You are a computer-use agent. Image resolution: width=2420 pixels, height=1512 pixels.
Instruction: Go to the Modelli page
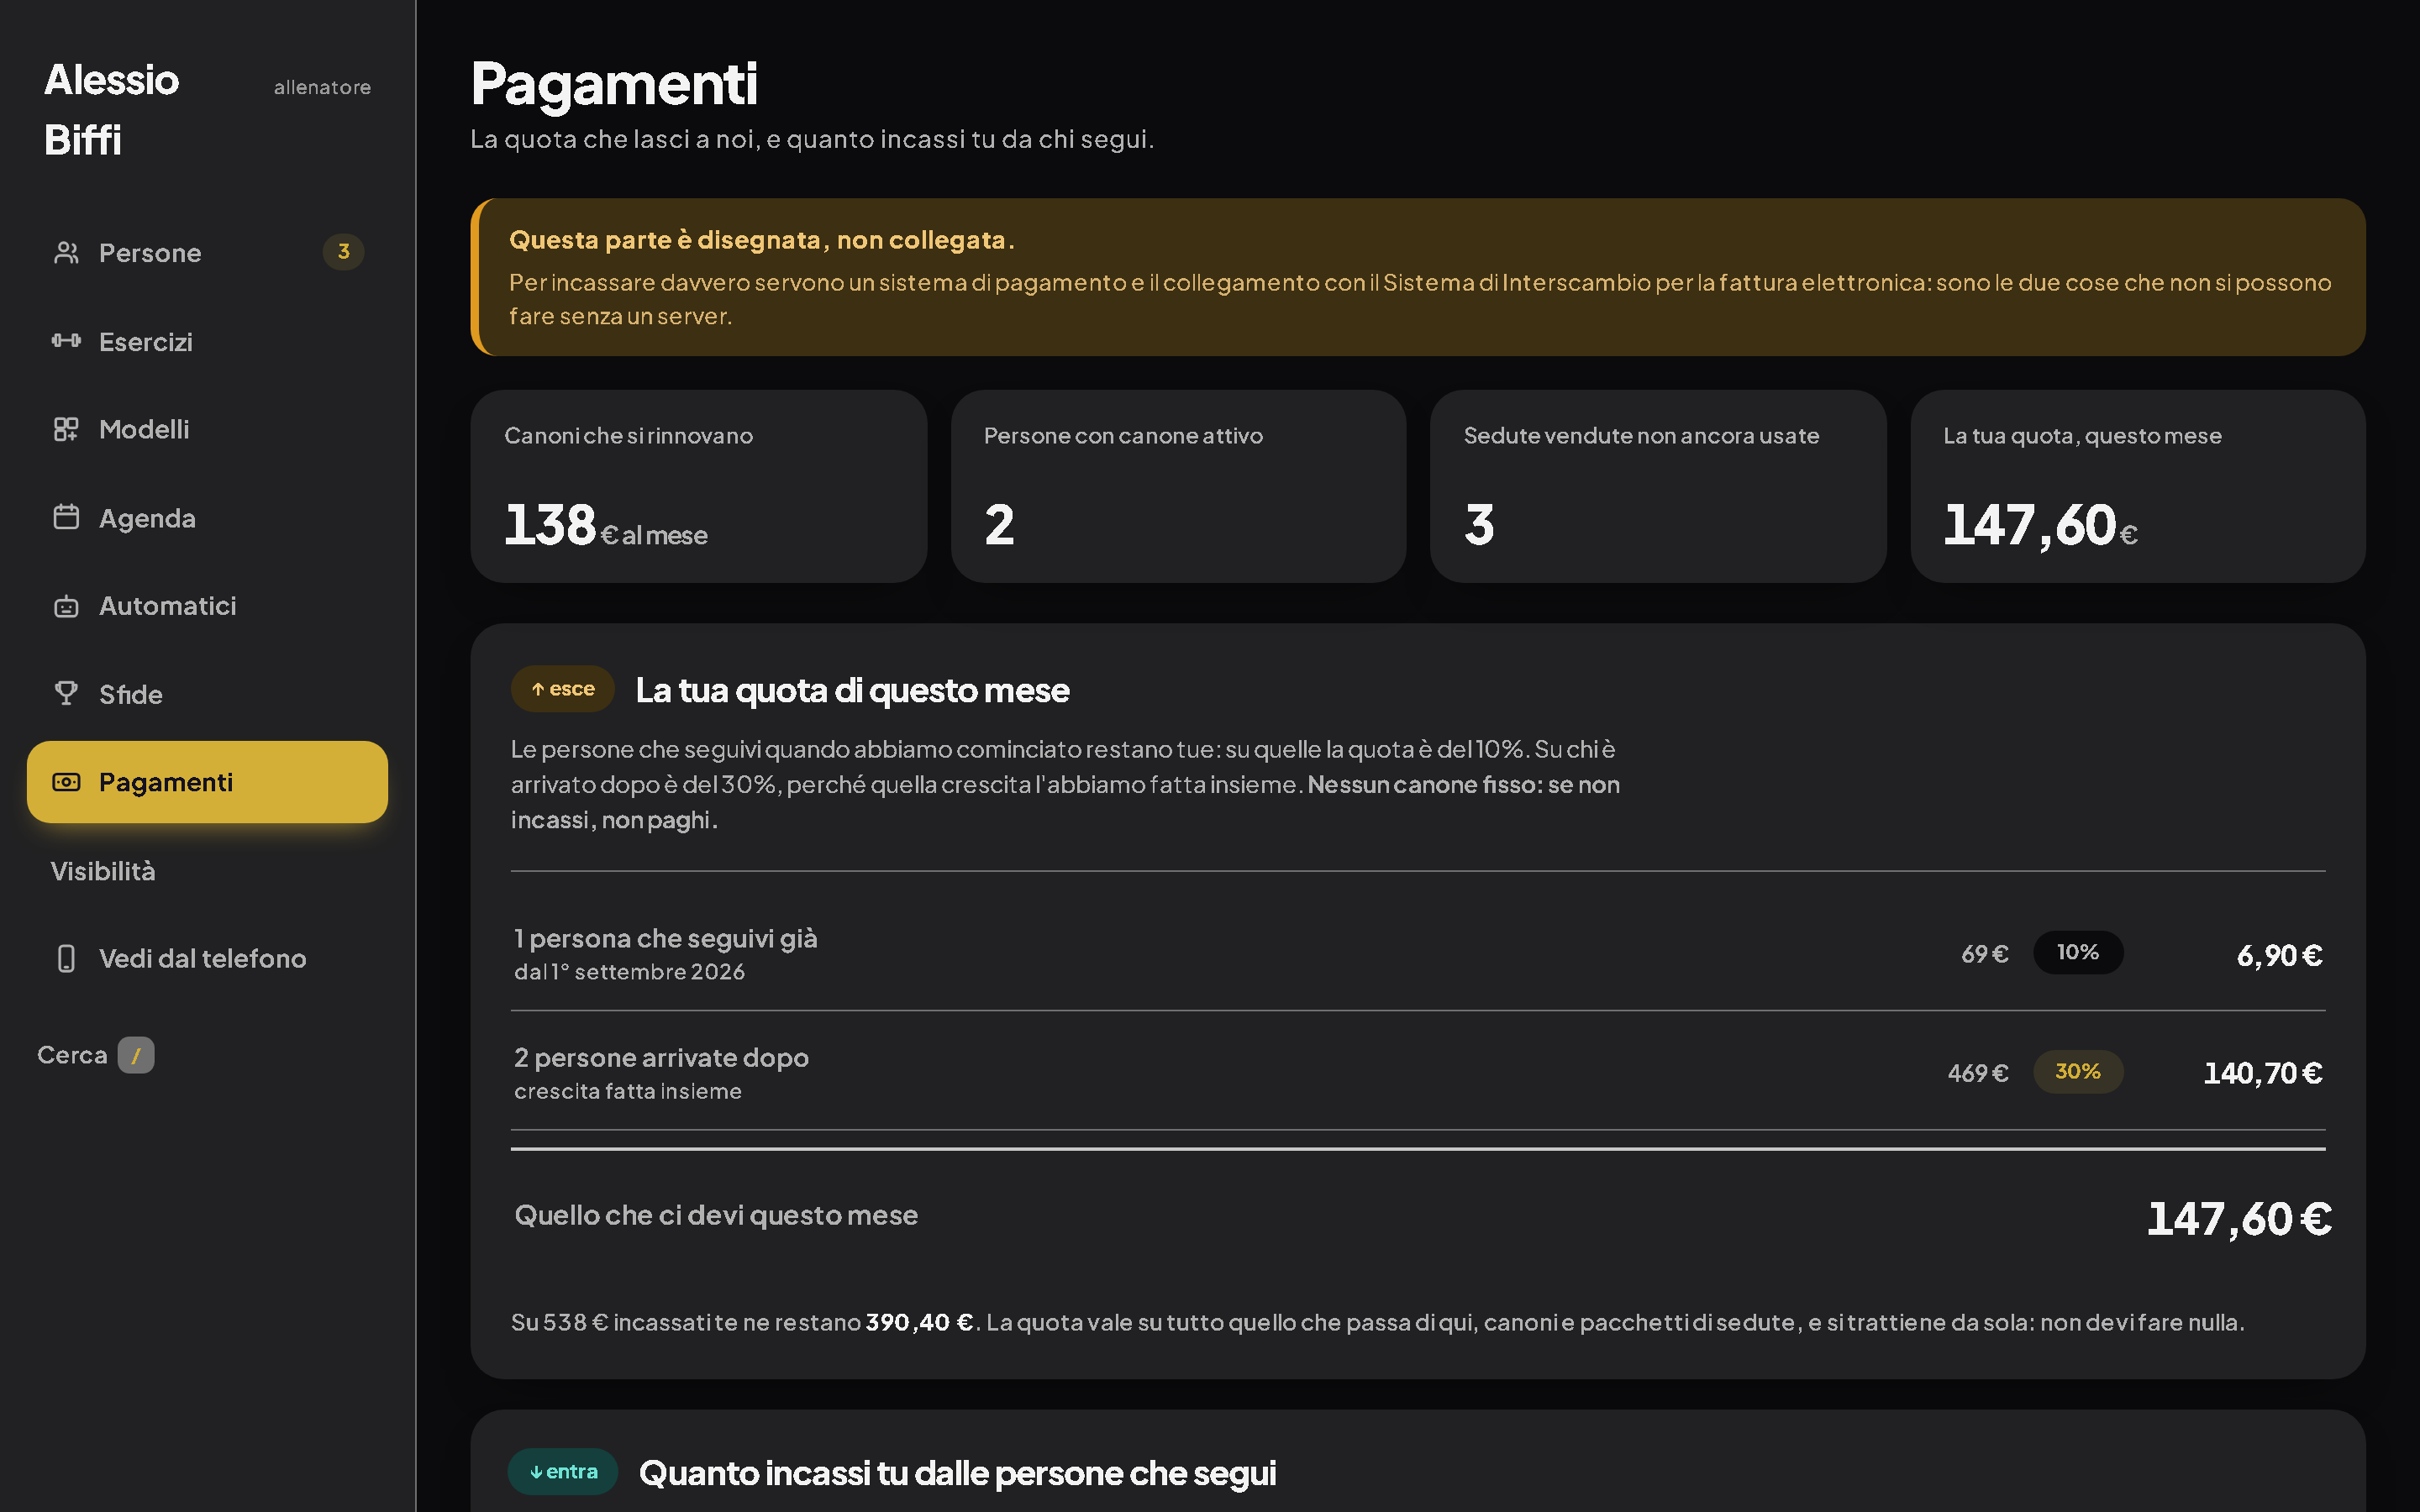pos(207,429)
